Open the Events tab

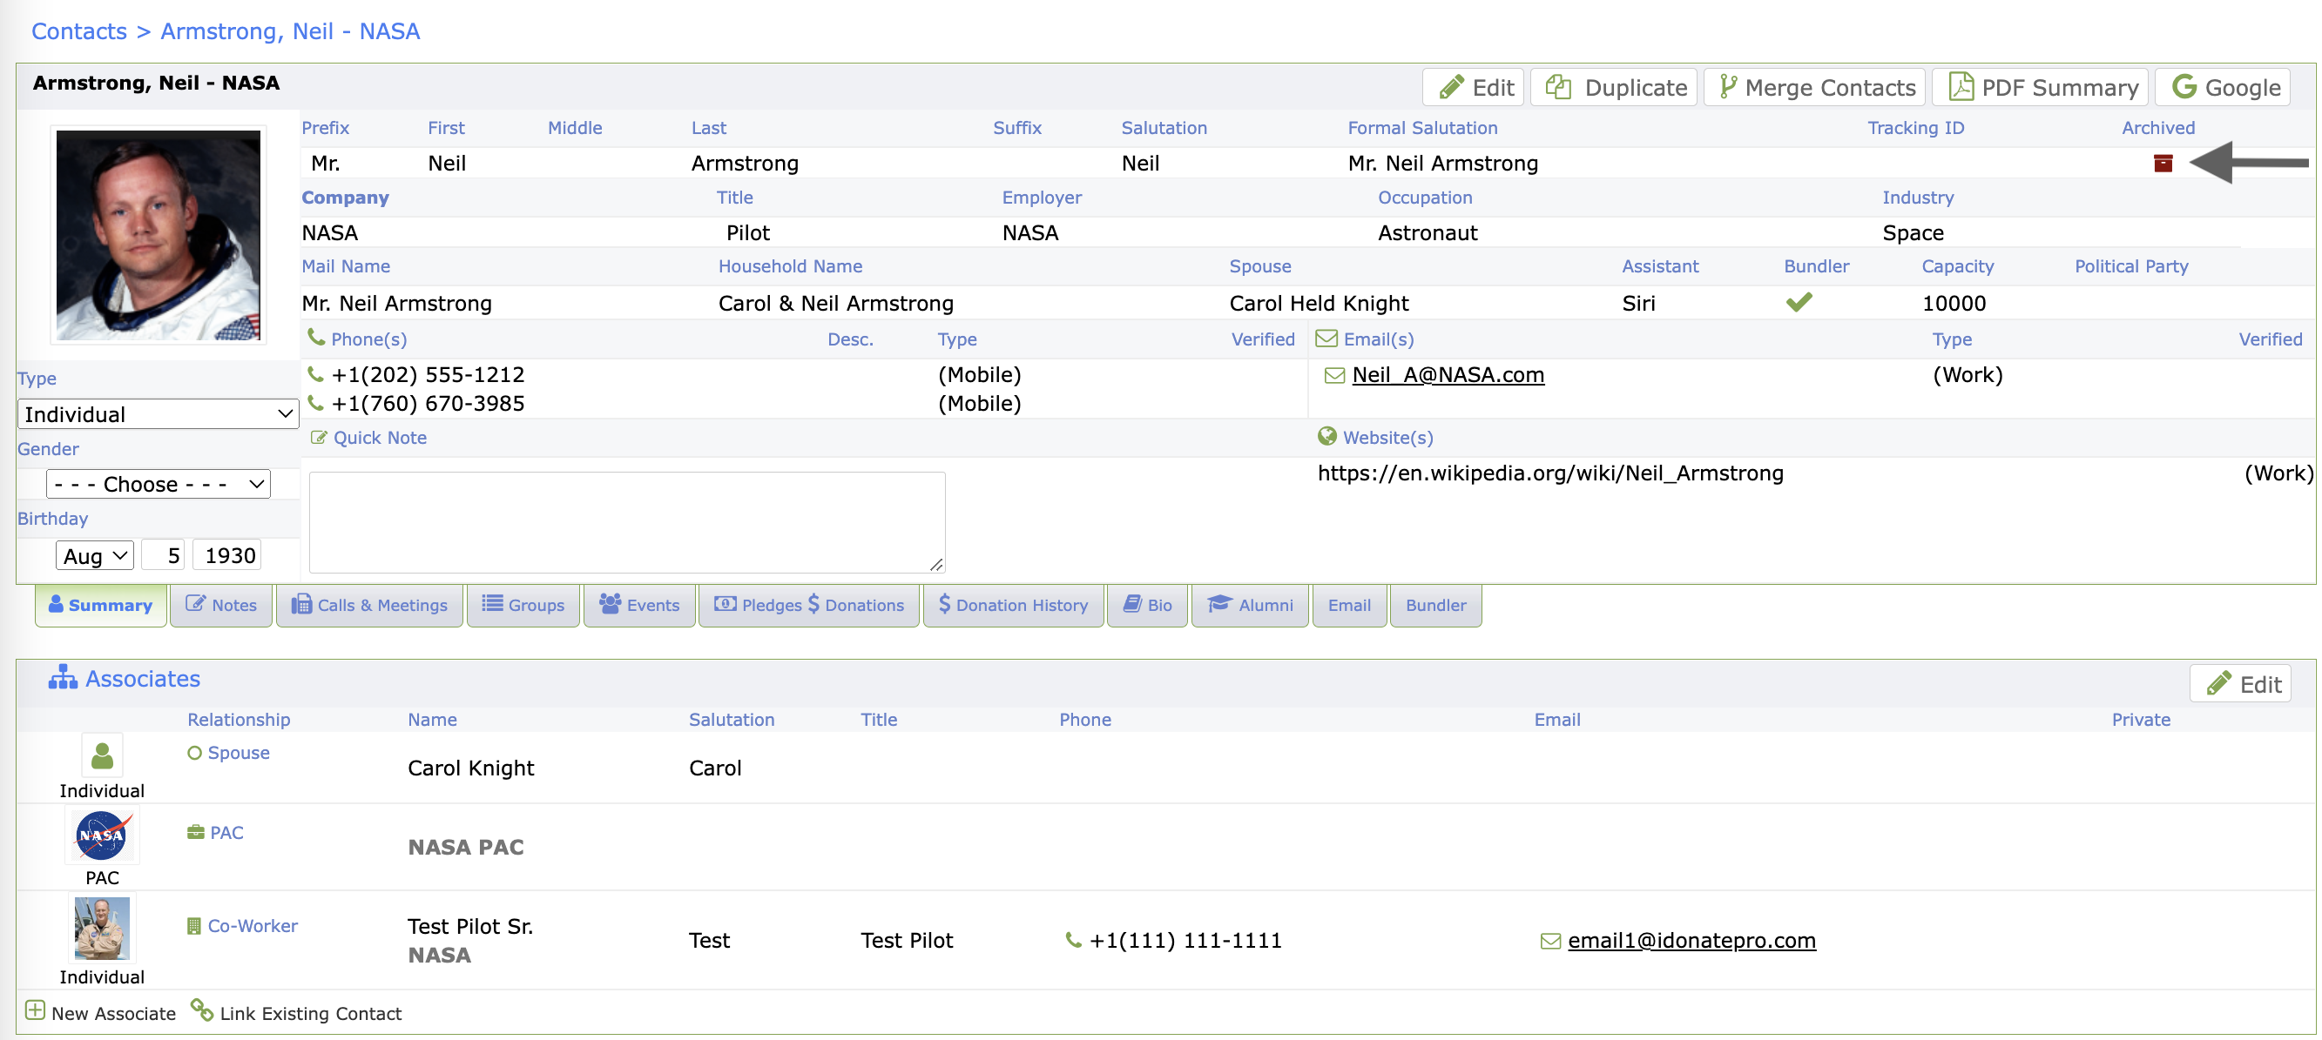[x=639, y=605]
